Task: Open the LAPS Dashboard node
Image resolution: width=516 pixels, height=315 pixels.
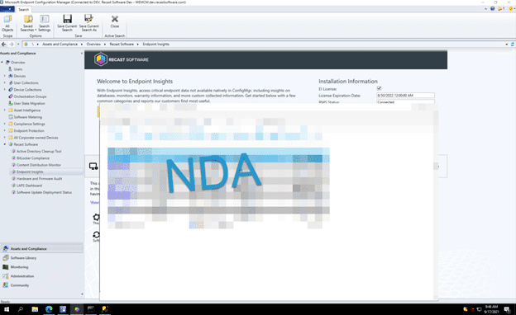Action: tap(29, 186)
